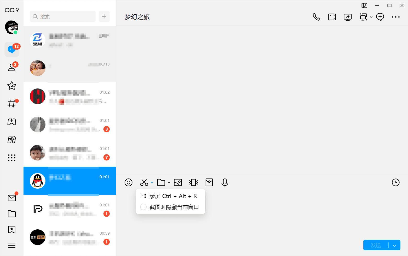Open the messages tab with 12 badge

click(12, 49)
